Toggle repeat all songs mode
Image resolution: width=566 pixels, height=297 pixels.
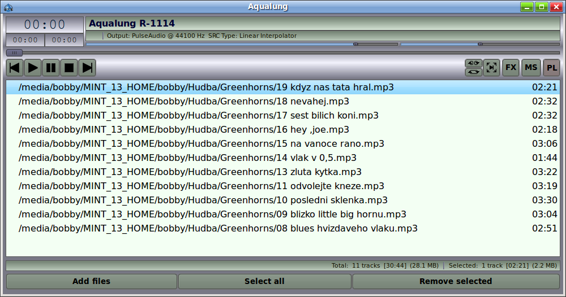(x=473, y=72)
